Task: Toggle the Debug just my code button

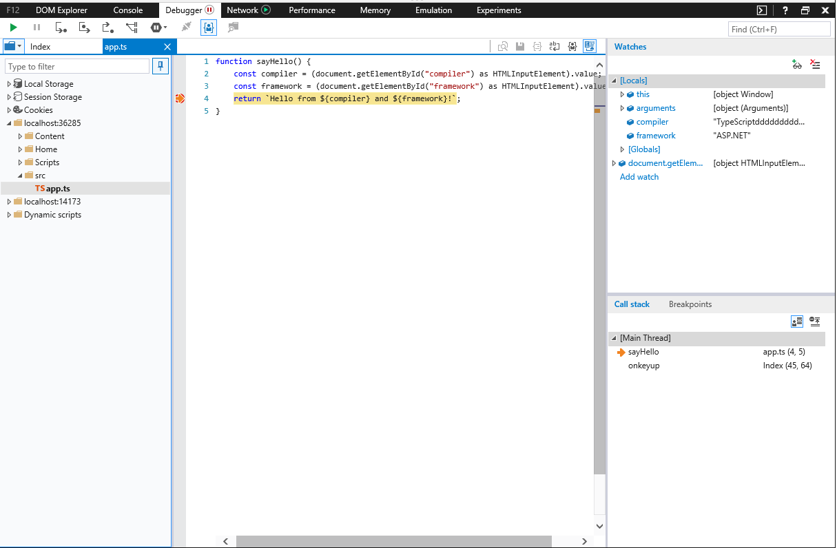Action: click(208, 28)
